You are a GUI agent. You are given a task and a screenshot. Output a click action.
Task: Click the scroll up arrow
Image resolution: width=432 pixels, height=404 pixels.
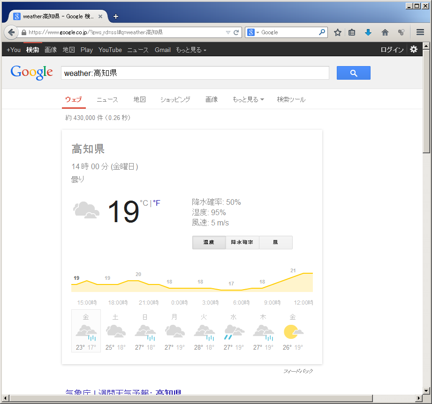pos(426,46)
